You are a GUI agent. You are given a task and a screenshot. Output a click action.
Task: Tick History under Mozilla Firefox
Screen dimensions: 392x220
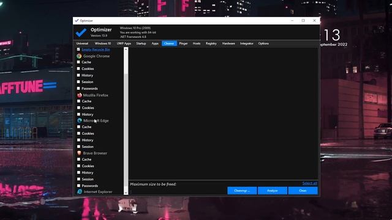78,114
